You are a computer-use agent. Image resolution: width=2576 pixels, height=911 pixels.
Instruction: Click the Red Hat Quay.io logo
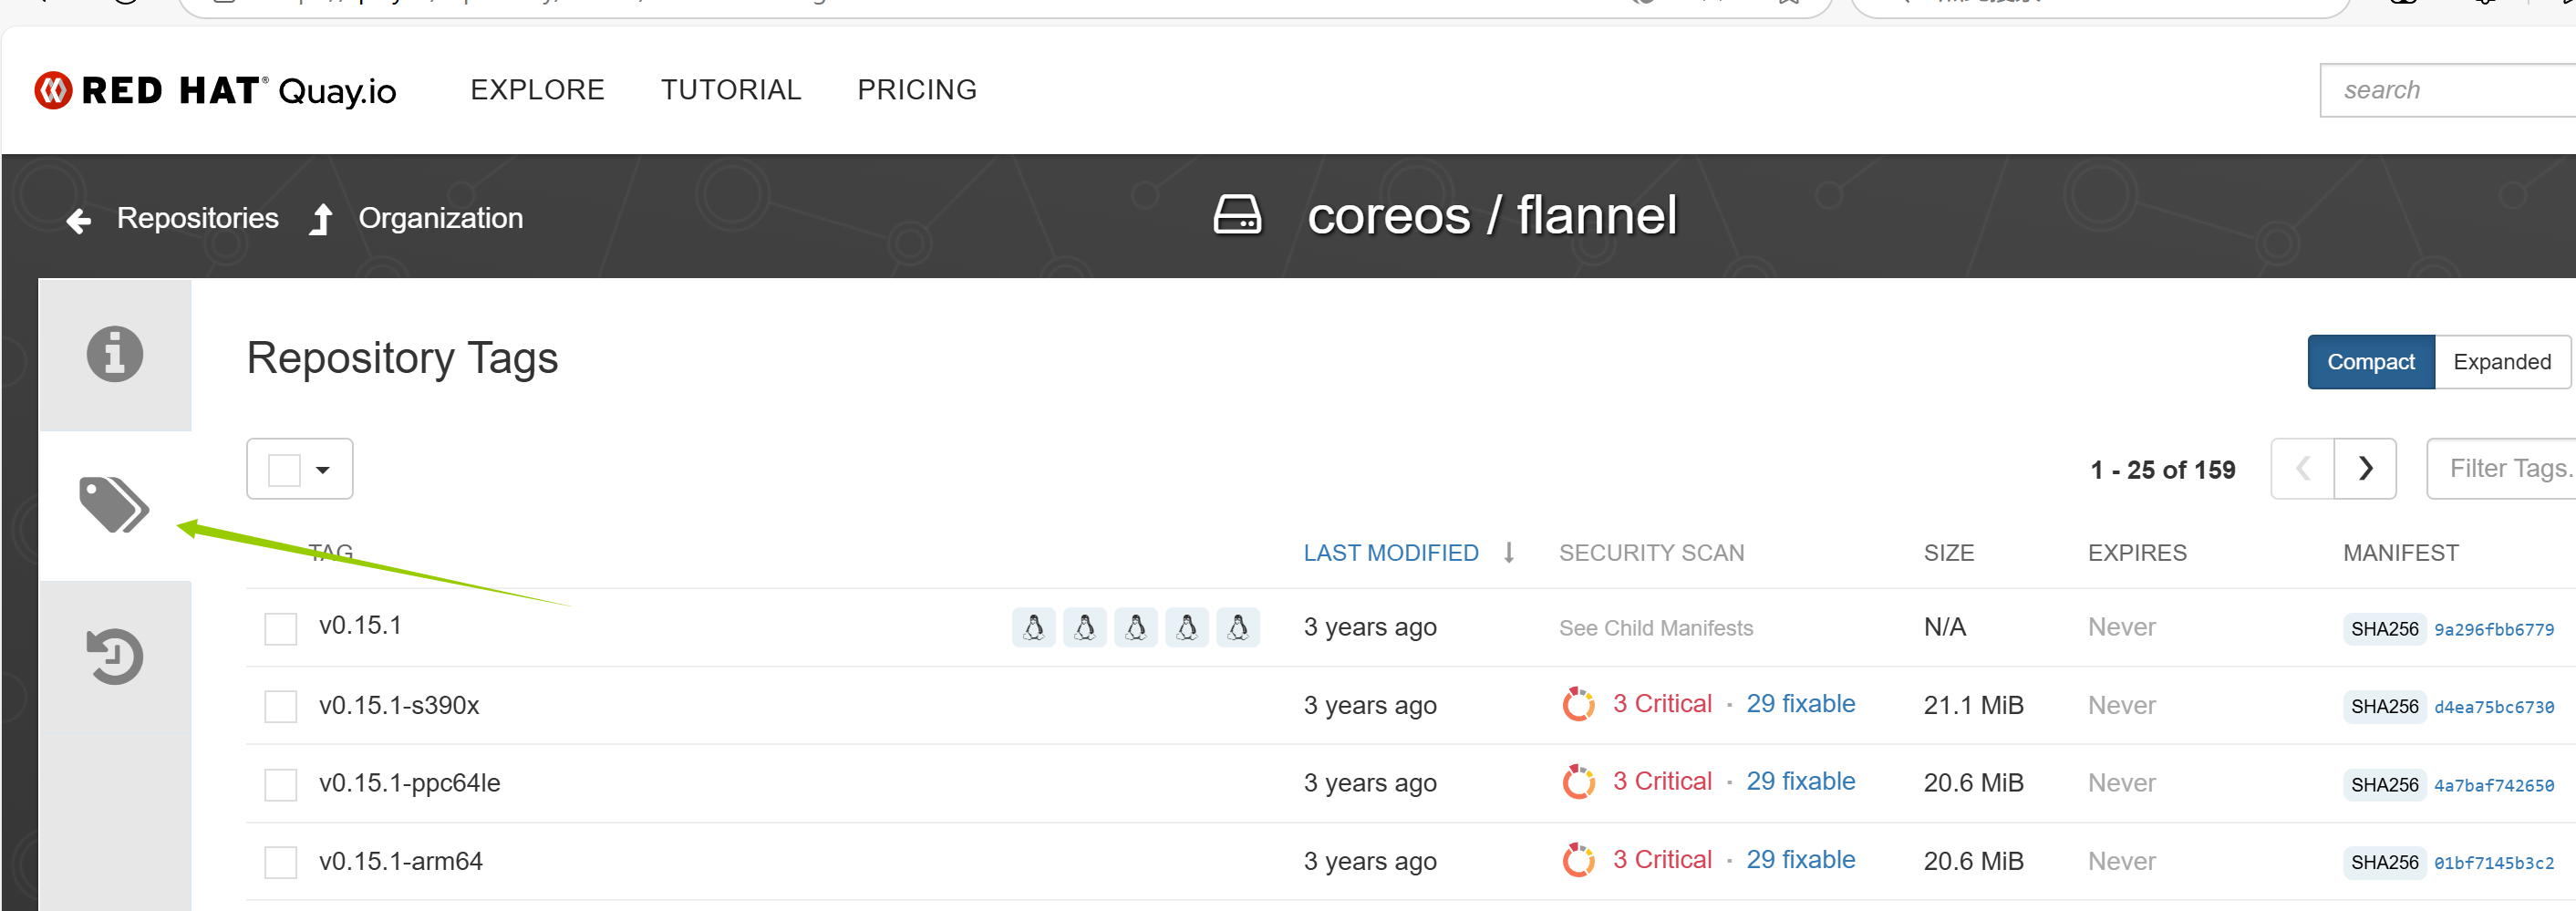[215, 90]
